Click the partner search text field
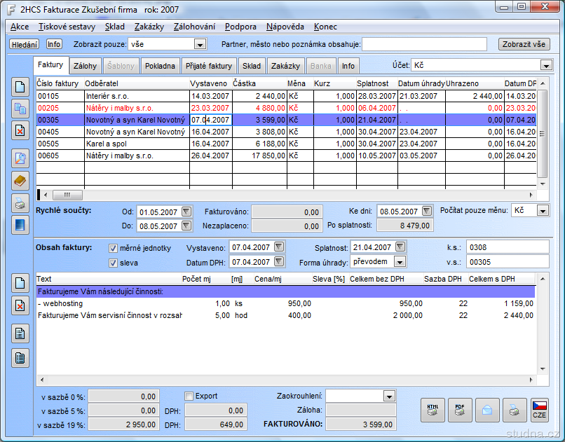565x442 pixels. pyautogui.click(x=424, y=44)
